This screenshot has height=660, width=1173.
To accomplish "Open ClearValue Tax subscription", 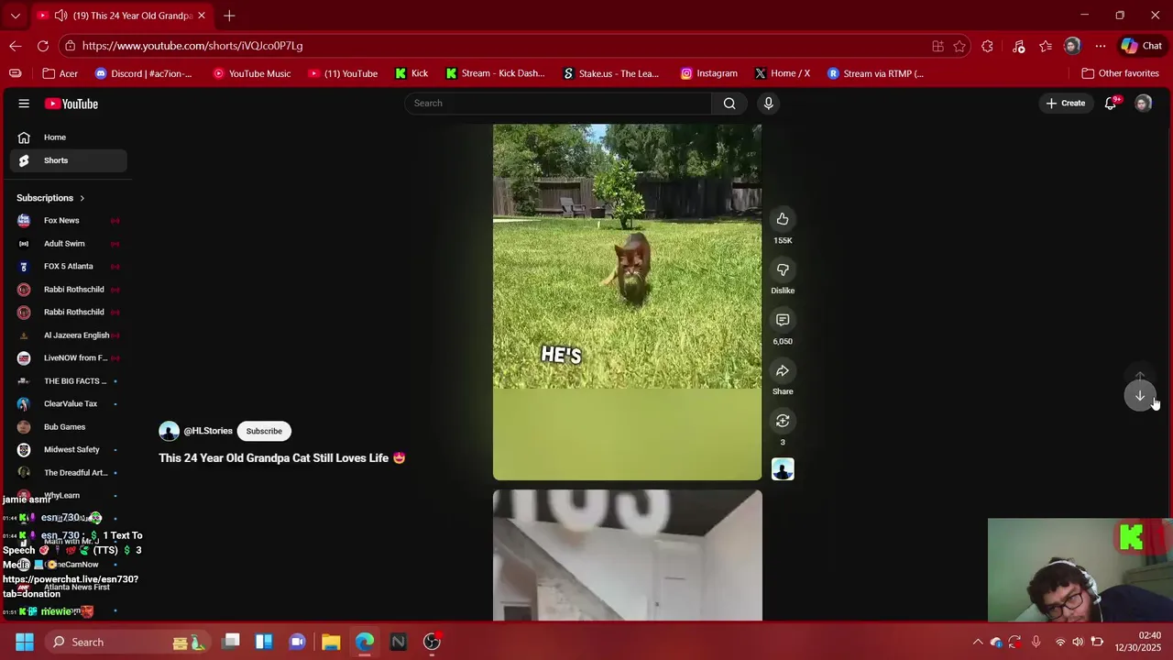I will point(69,404).
